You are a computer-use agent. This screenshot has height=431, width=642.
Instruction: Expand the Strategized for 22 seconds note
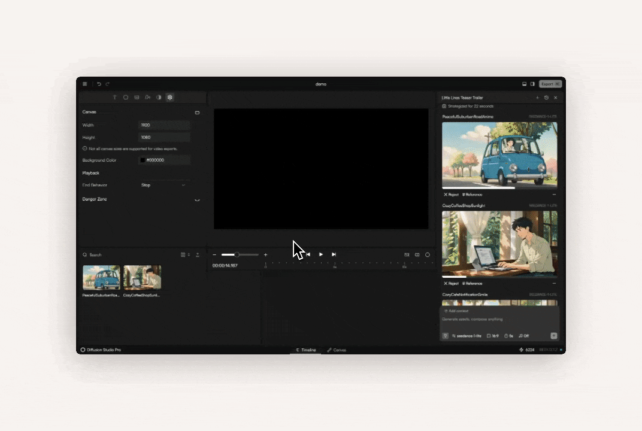468,107
